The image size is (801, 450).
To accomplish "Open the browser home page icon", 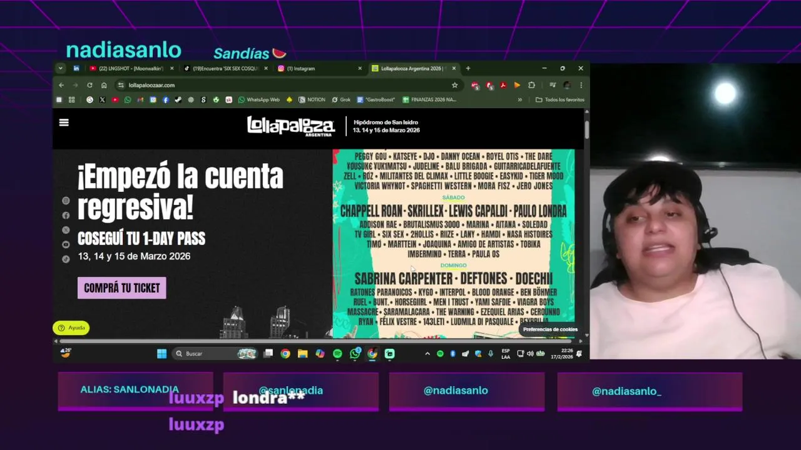I will (104, 85).
